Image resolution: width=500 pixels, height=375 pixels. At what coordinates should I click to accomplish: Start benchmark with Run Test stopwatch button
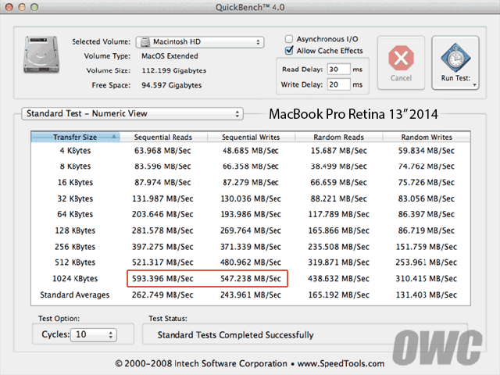click(x=455, y=62)
